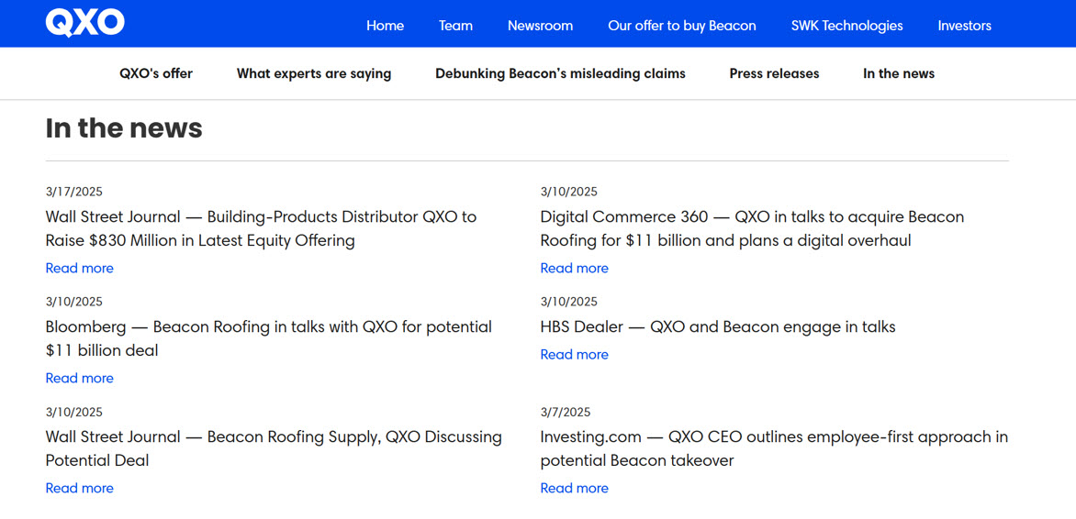Screen dimensions: 1076x519
Task: Read more on HBS Dealer article
Action: (574, 354)
